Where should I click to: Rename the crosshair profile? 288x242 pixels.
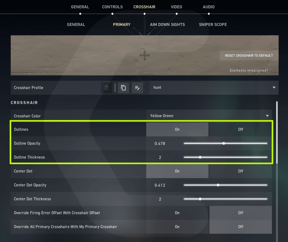pos(137,88)
